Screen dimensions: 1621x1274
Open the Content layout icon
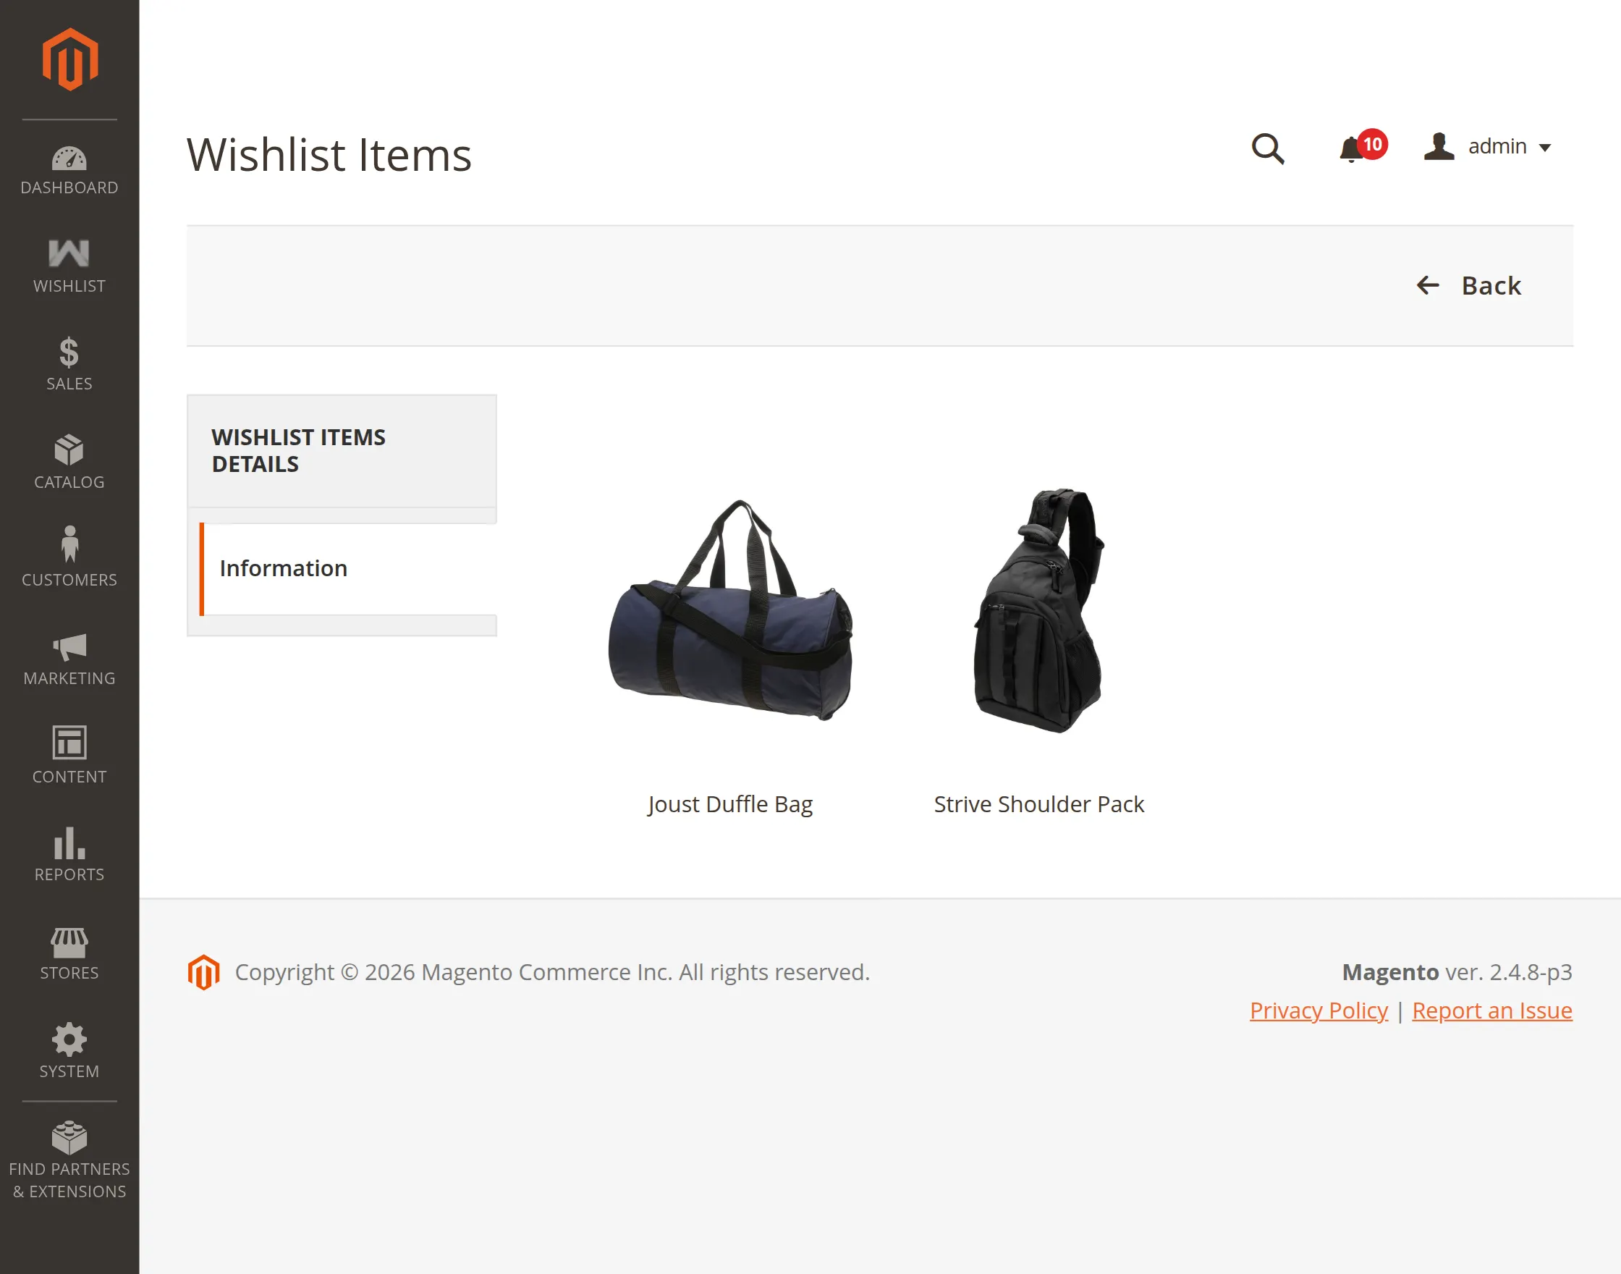click(x=69, y=743)
